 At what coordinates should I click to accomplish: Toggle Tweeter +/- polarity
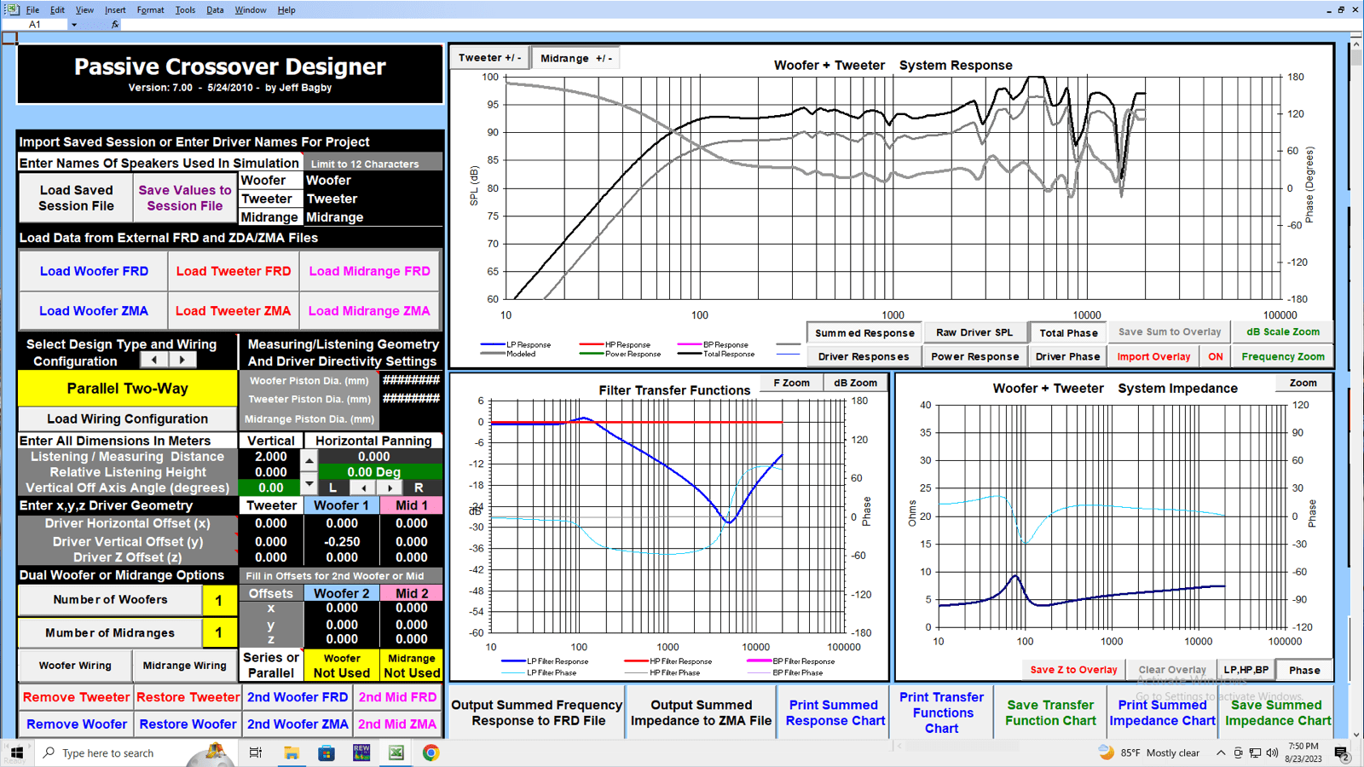coord(489,58)
